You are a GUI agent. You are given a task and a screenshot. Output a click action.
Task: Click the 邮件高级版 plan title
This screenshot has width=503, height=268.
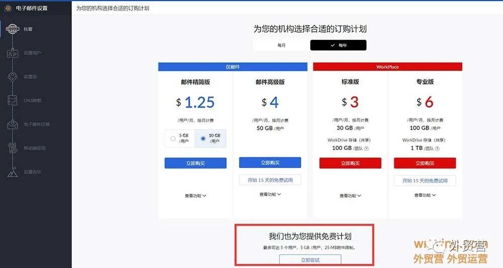pyautogui.click(x=270, y=82)
